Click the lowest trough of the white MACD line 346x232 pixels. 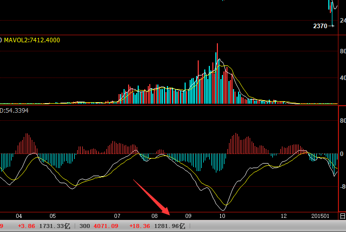tap(223, 209)
